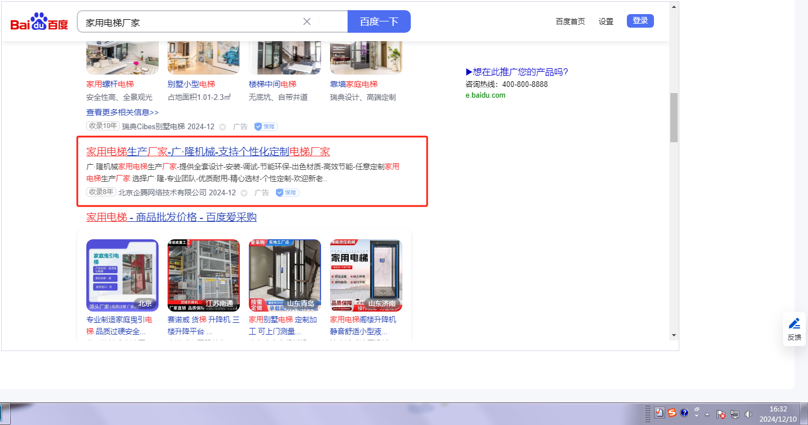Open the image above 楼梯中间电梯
This screenshot has height=425, width=808.
[x=285, y=58]
